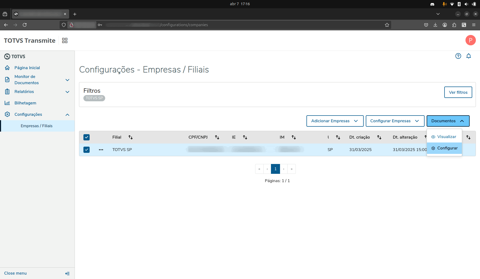Open the TOTVS apps grid launcher

[x=65, y=40]
